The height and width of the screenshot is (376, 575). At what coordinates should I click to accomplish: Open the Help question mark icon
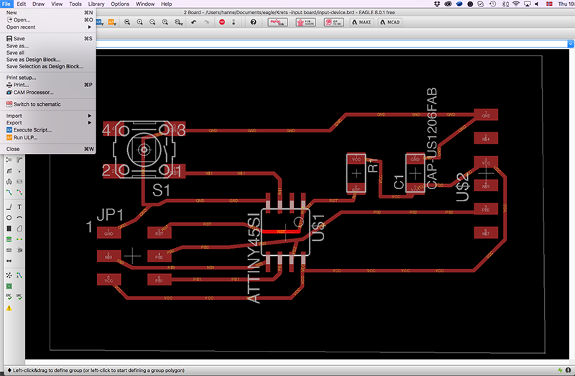tap(253, 22)
